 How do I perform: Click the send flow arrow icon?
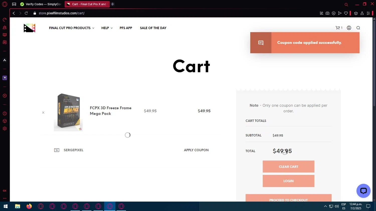pos(340,13)
